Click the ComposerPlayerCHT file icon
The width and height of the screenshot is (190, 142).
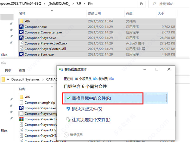[x=22, y=136]
